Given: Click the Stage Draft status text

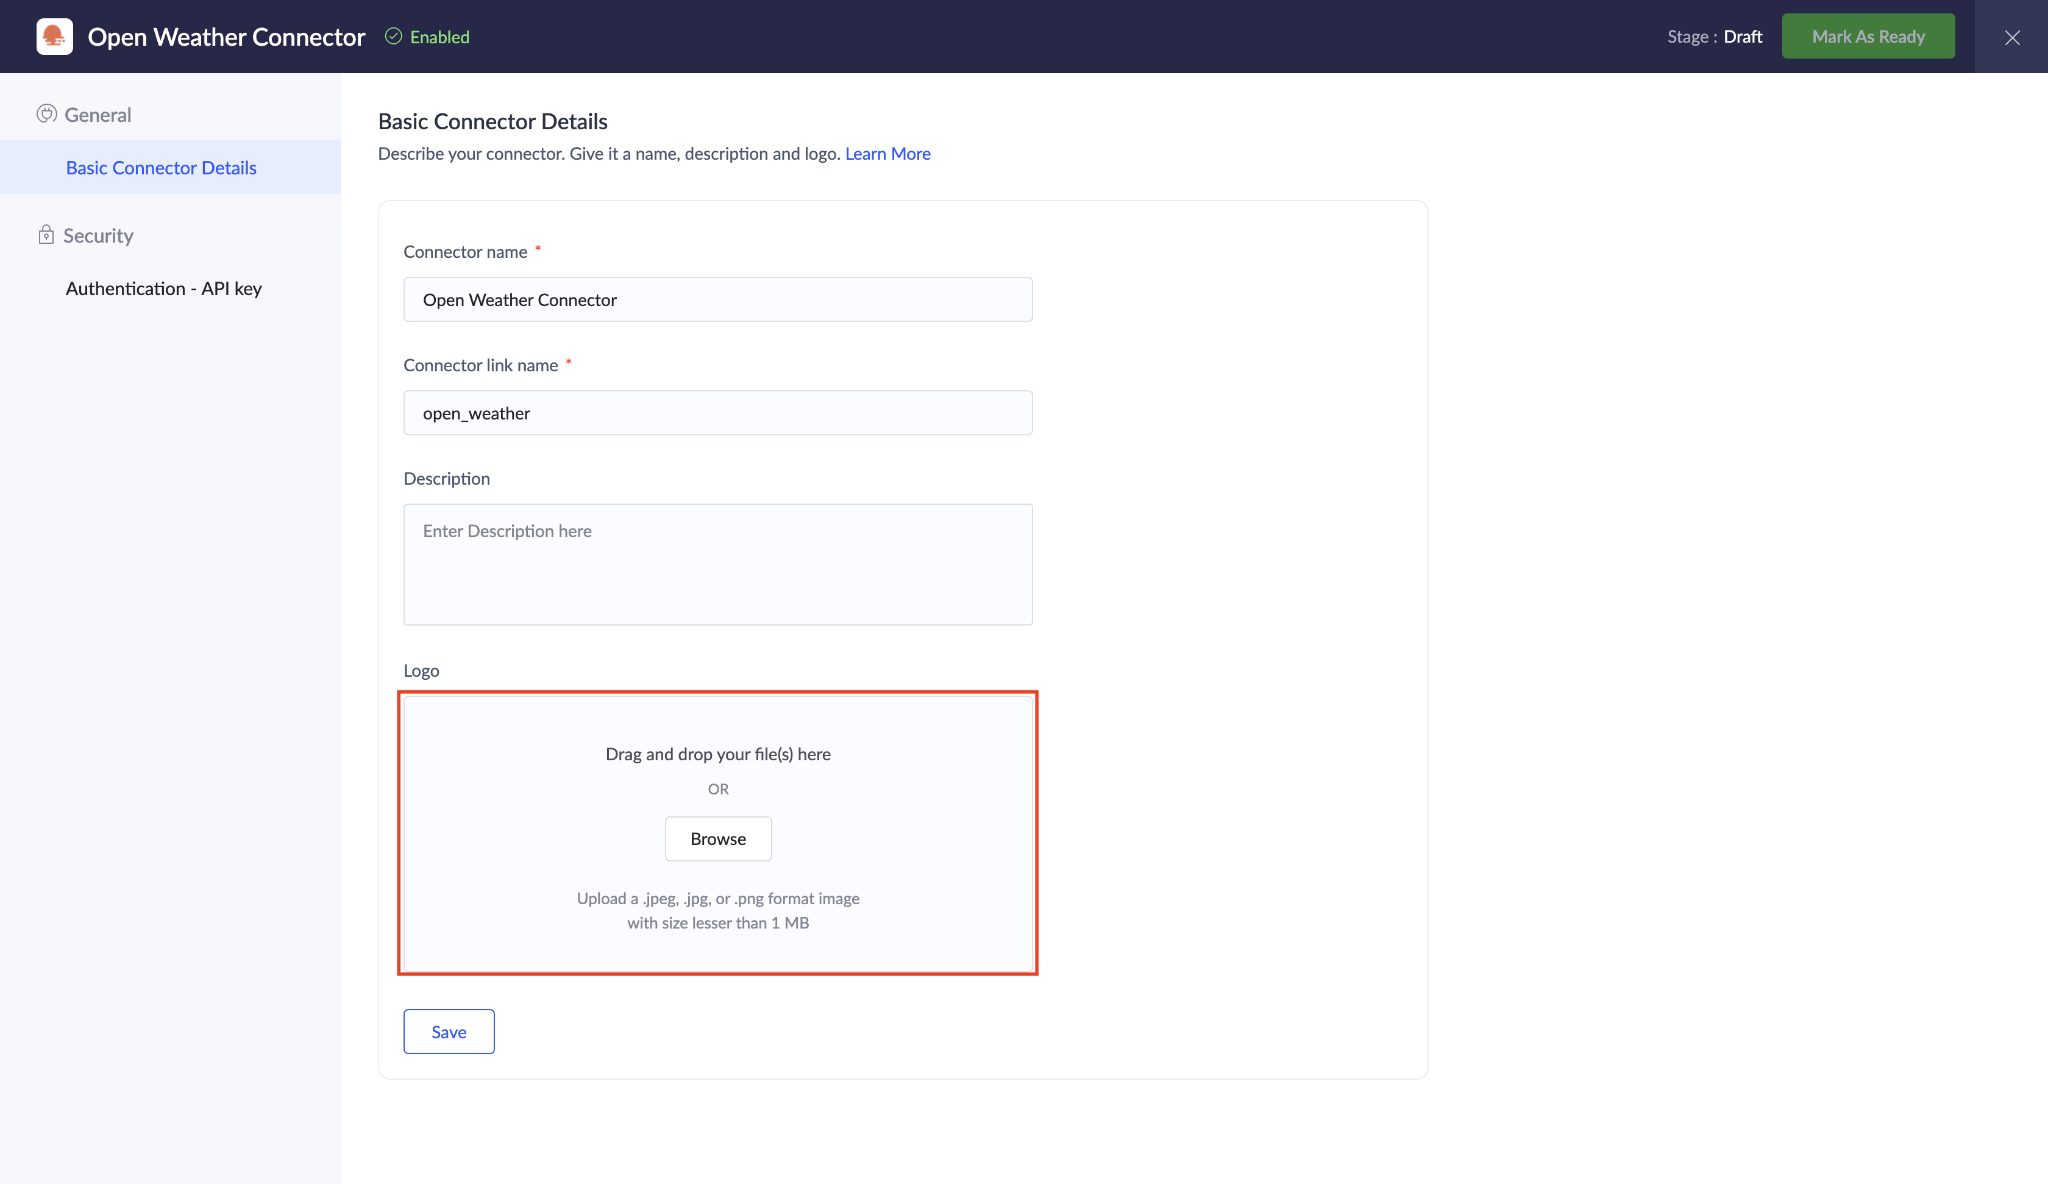Looking at the screenshot, I should coord(1715,37).
